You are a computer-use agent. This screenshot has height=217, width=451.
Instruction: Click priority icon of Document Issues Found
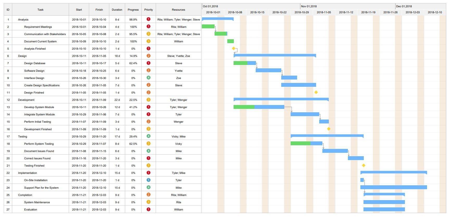point(148,151)
